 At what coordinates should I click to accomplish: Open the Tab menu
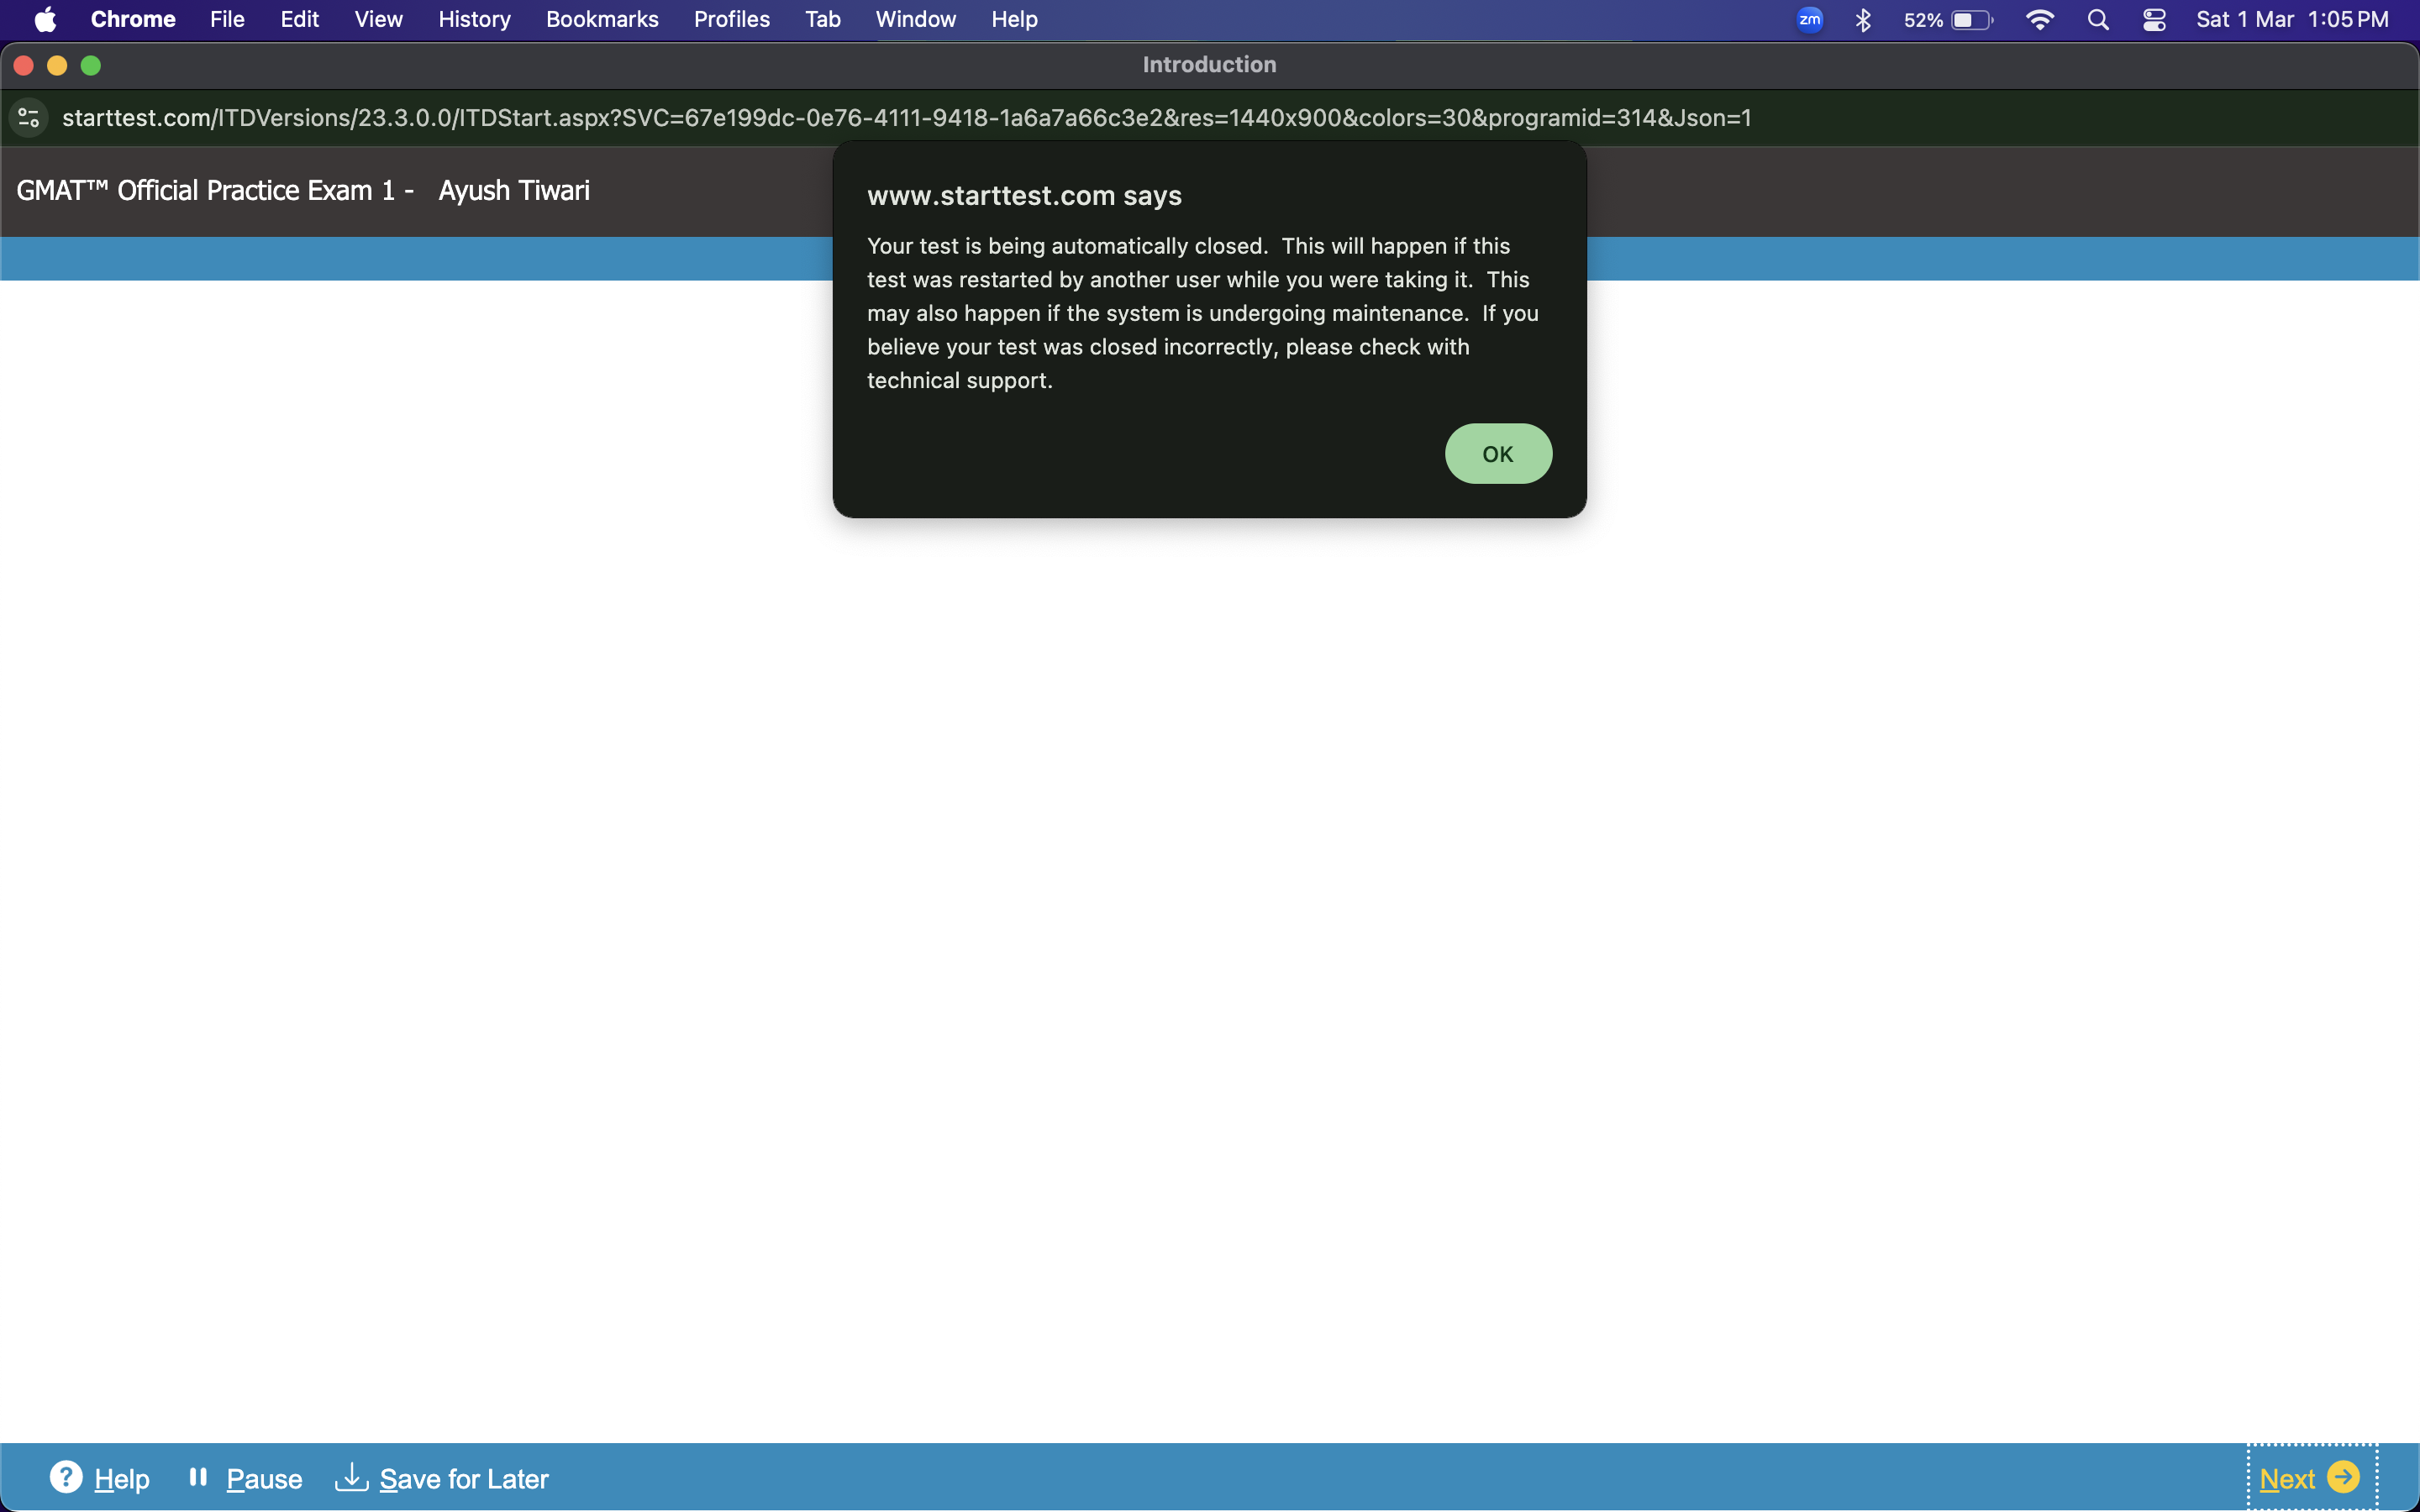(822, 20)
